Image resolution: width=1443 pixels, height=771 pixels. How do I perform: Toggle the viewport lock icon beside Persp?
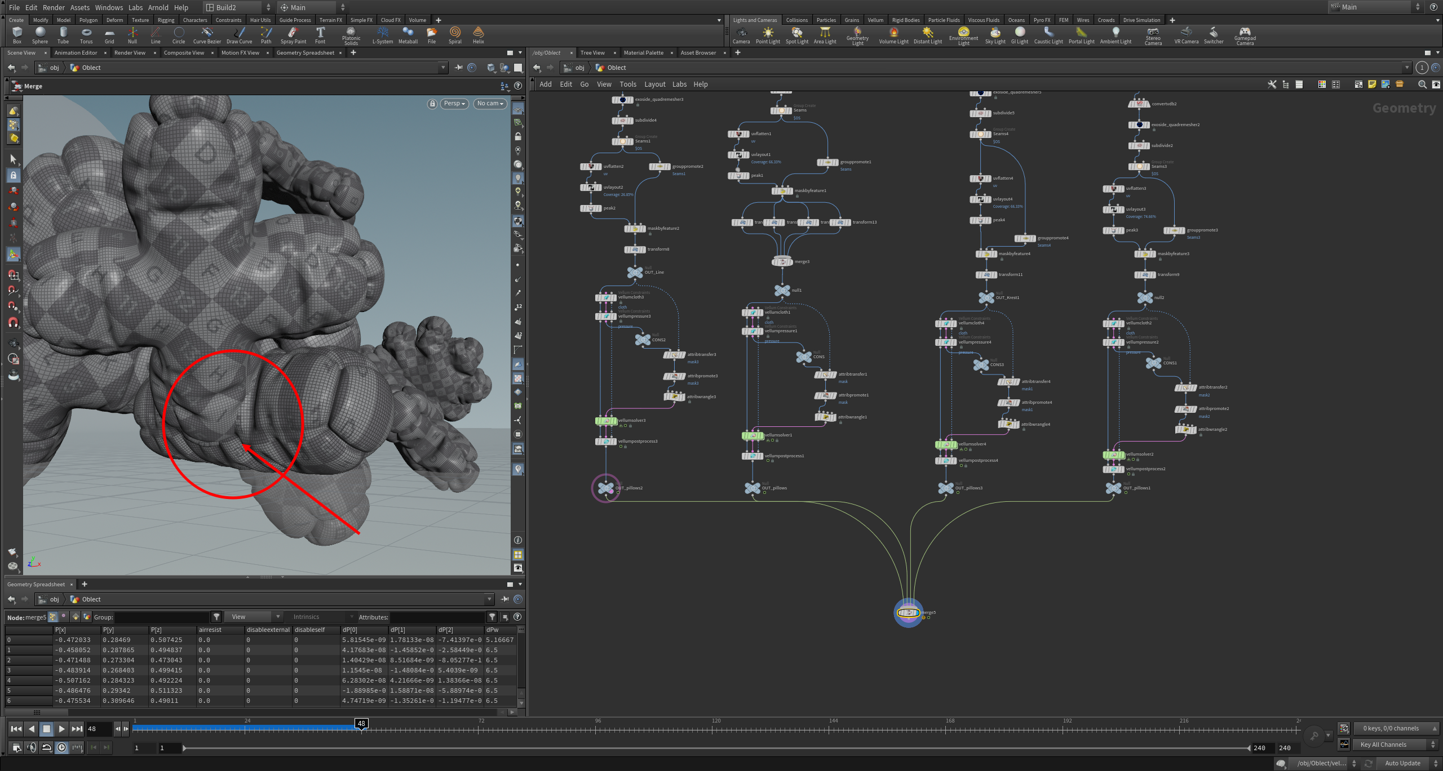(432, 104)
